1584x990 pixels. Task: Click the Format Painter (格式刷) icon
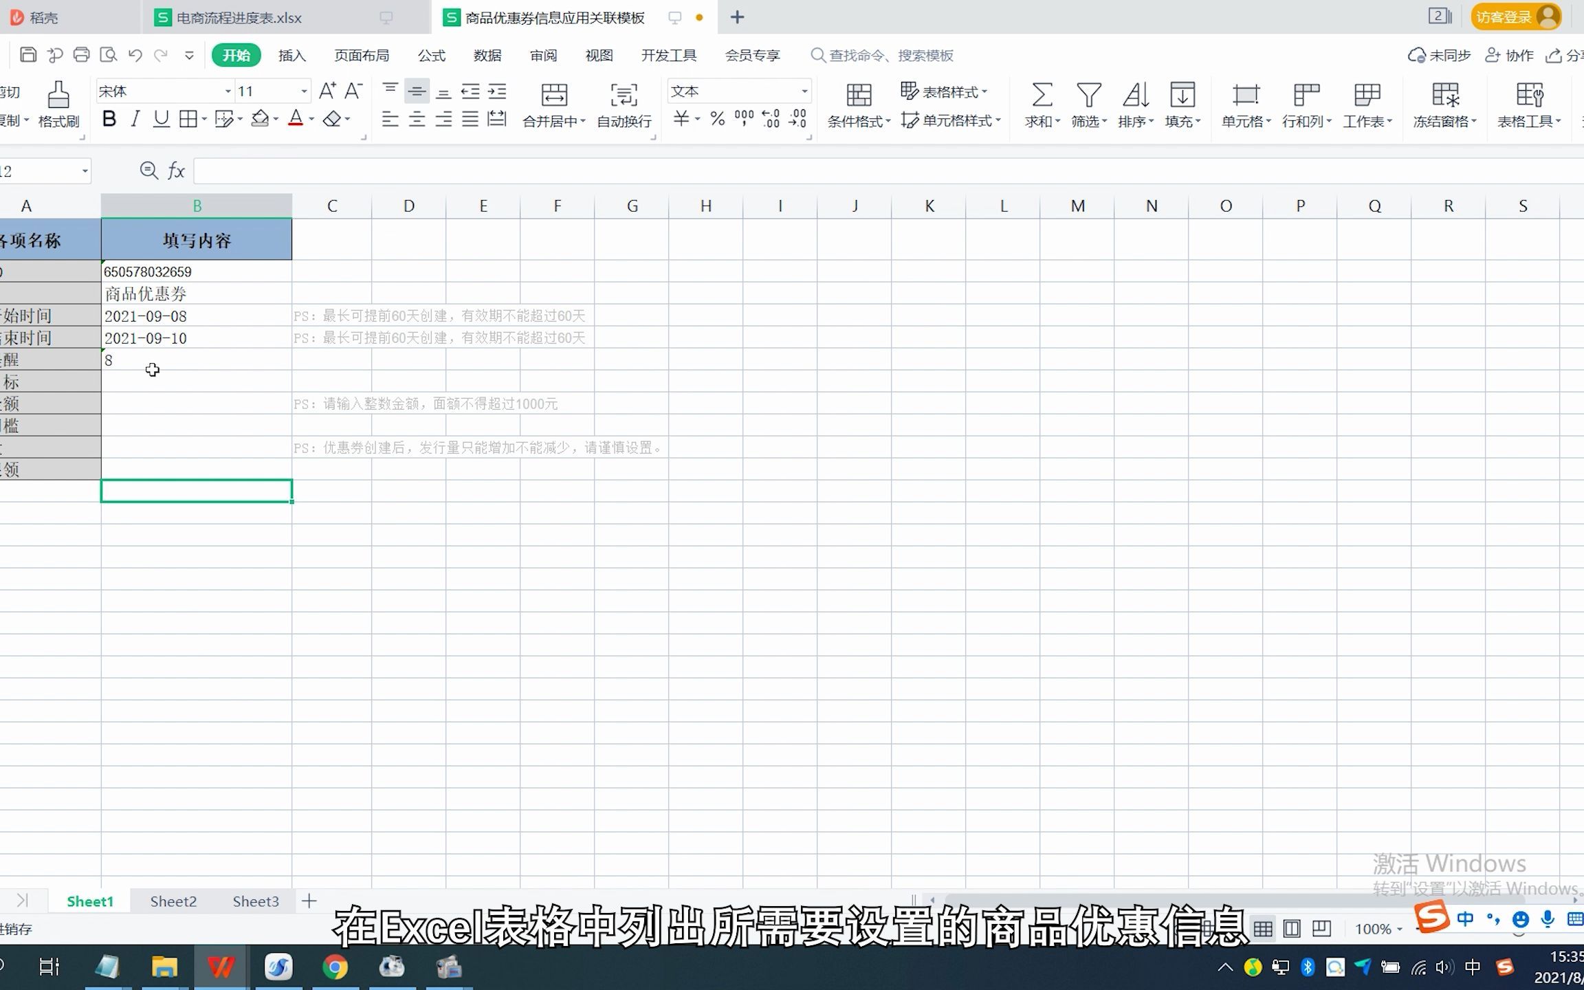click(58, 96)
